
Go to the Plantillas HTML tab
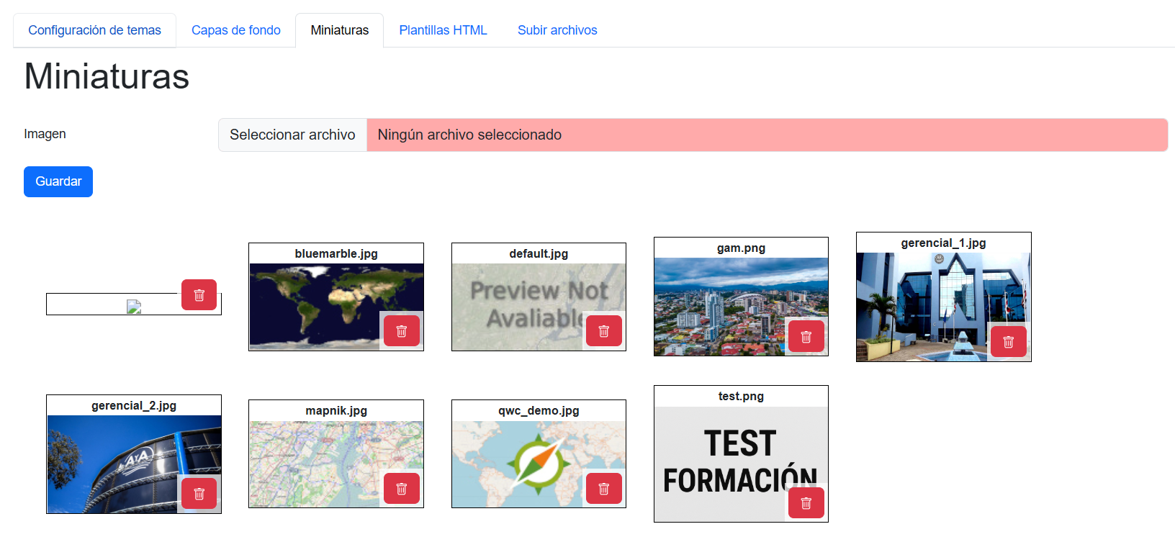(x=443, y=30)
